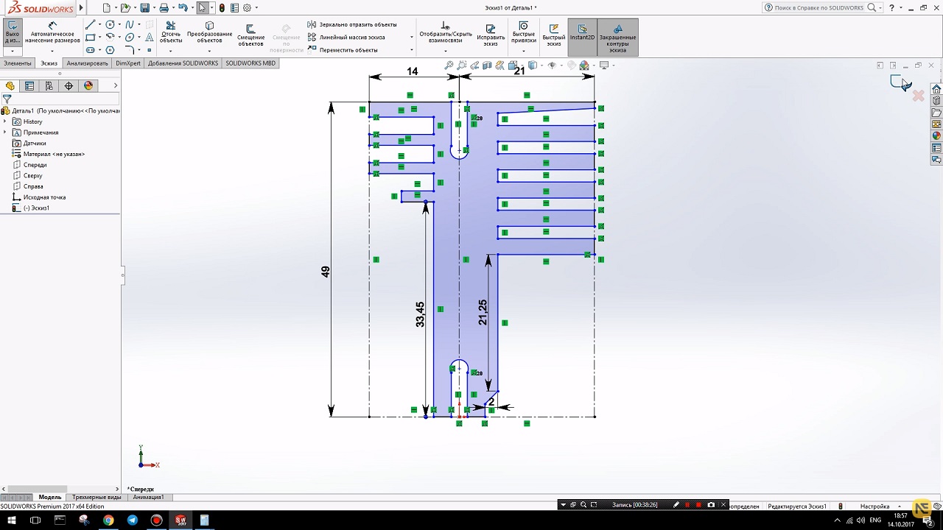Toggle the Instant2D button off
The height and width of the screenshot is (530, 943).
pos(582,34)
